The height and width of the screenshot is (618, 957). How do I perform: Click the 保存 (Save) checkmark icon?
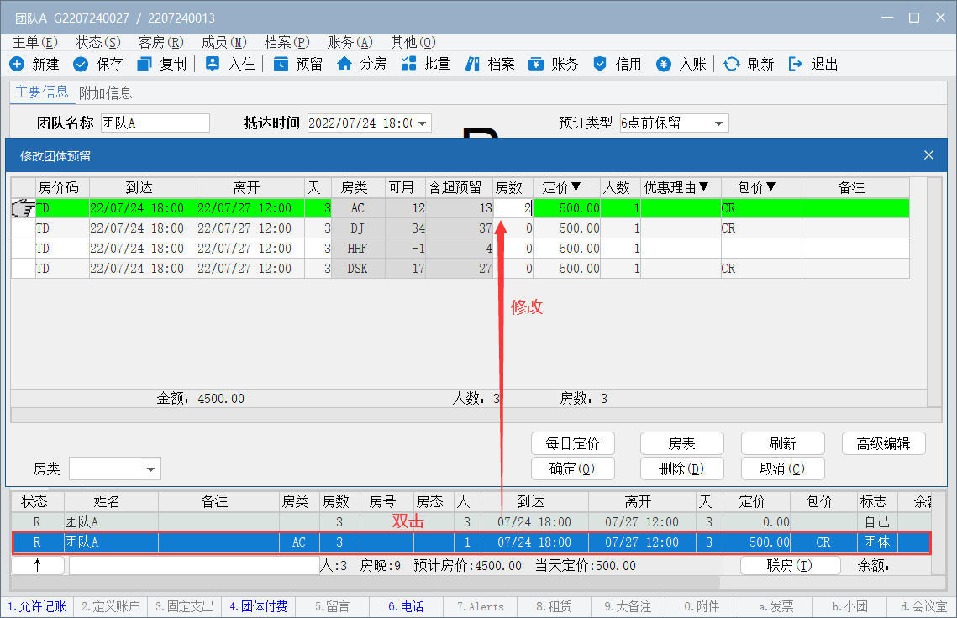click(81, 64)
